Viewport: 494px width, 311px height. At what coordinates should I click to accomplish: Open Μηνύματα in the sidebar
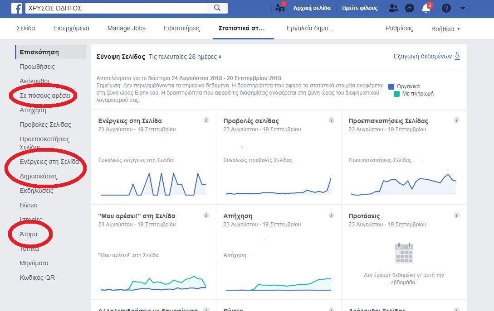click(x=34, y=263)
